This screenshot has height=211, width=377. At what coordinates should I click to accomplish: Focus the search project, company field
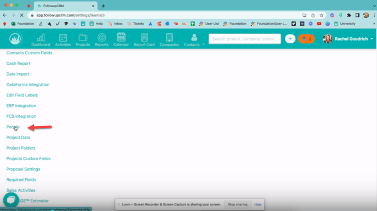tap(244, 39)
